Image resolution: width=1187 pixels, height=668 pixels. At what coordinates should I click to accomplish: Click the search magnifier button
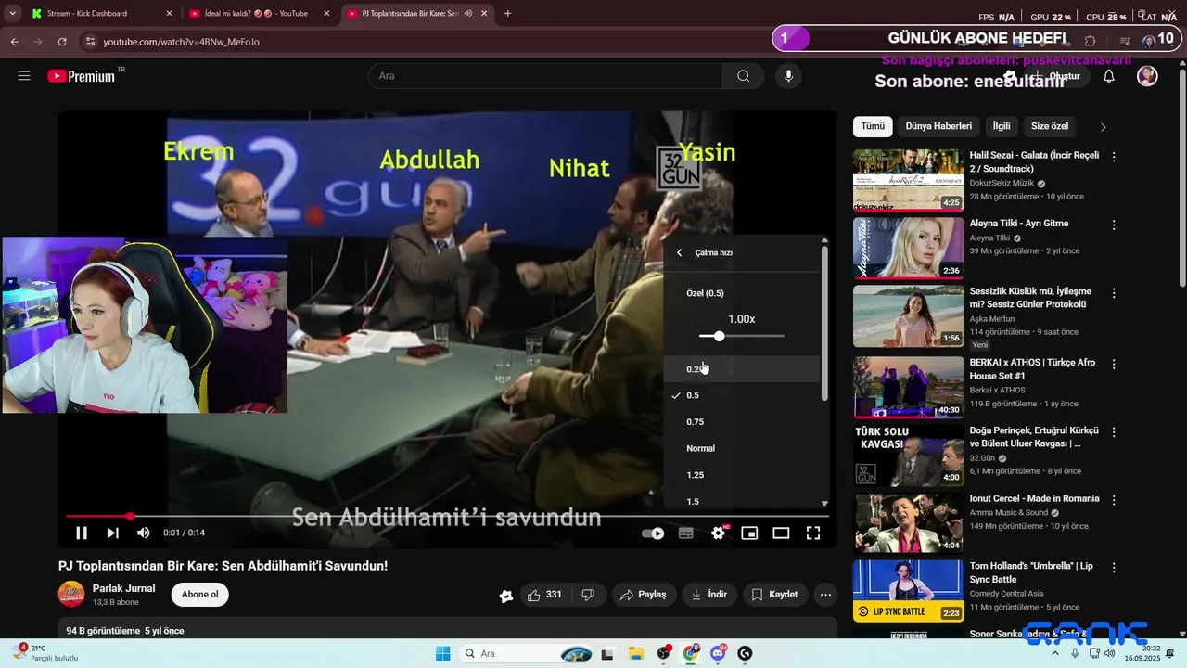coord(743,76)
